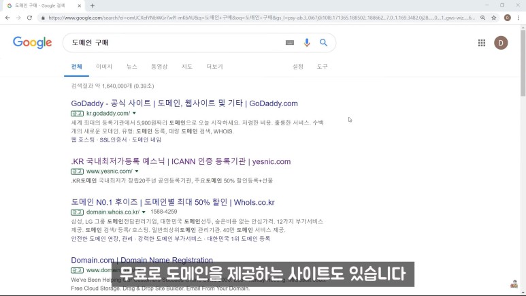The width and height of the screenshot is (526, 296).
Task: Open the GoDaddy 공식 사이트 result title
Action: coord(184,103)
